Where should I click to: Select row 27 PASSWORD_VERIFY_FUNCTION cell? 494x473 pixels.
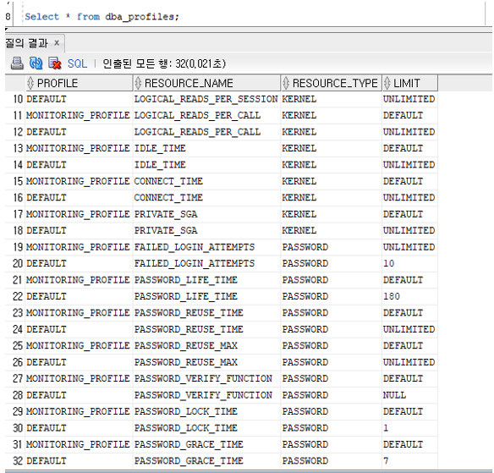pos(206,378)
